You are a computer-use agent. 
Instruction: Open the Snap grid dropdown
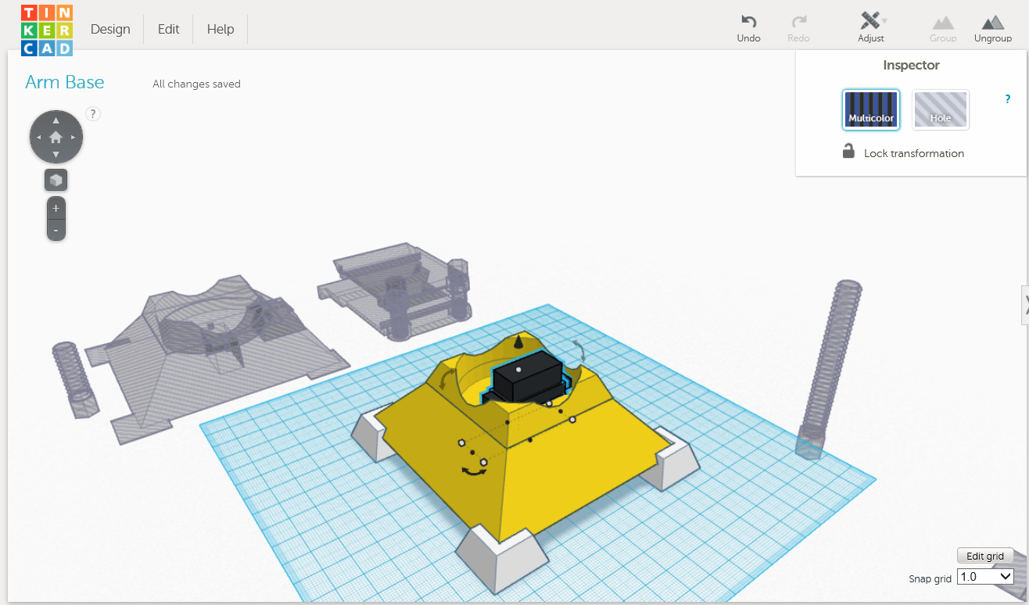(985, 577)
